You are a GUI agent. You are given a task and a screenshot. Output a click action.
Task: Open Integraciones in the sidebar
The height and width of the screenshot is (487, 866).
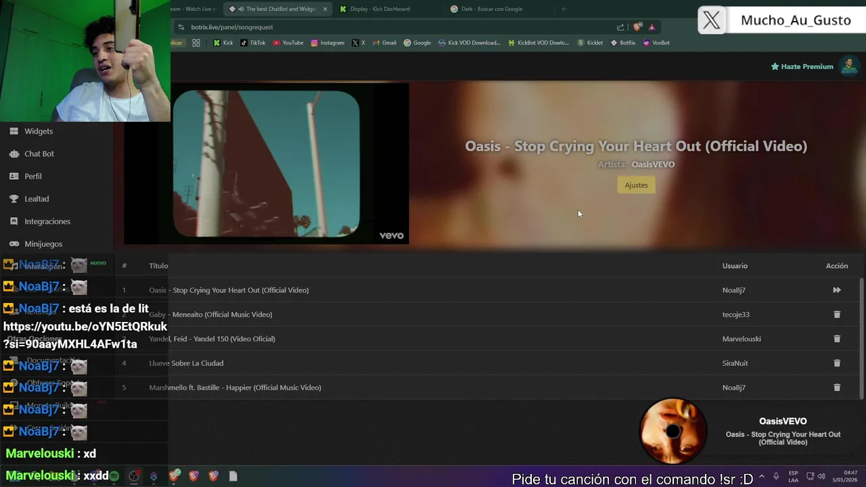tap(47, 221)
